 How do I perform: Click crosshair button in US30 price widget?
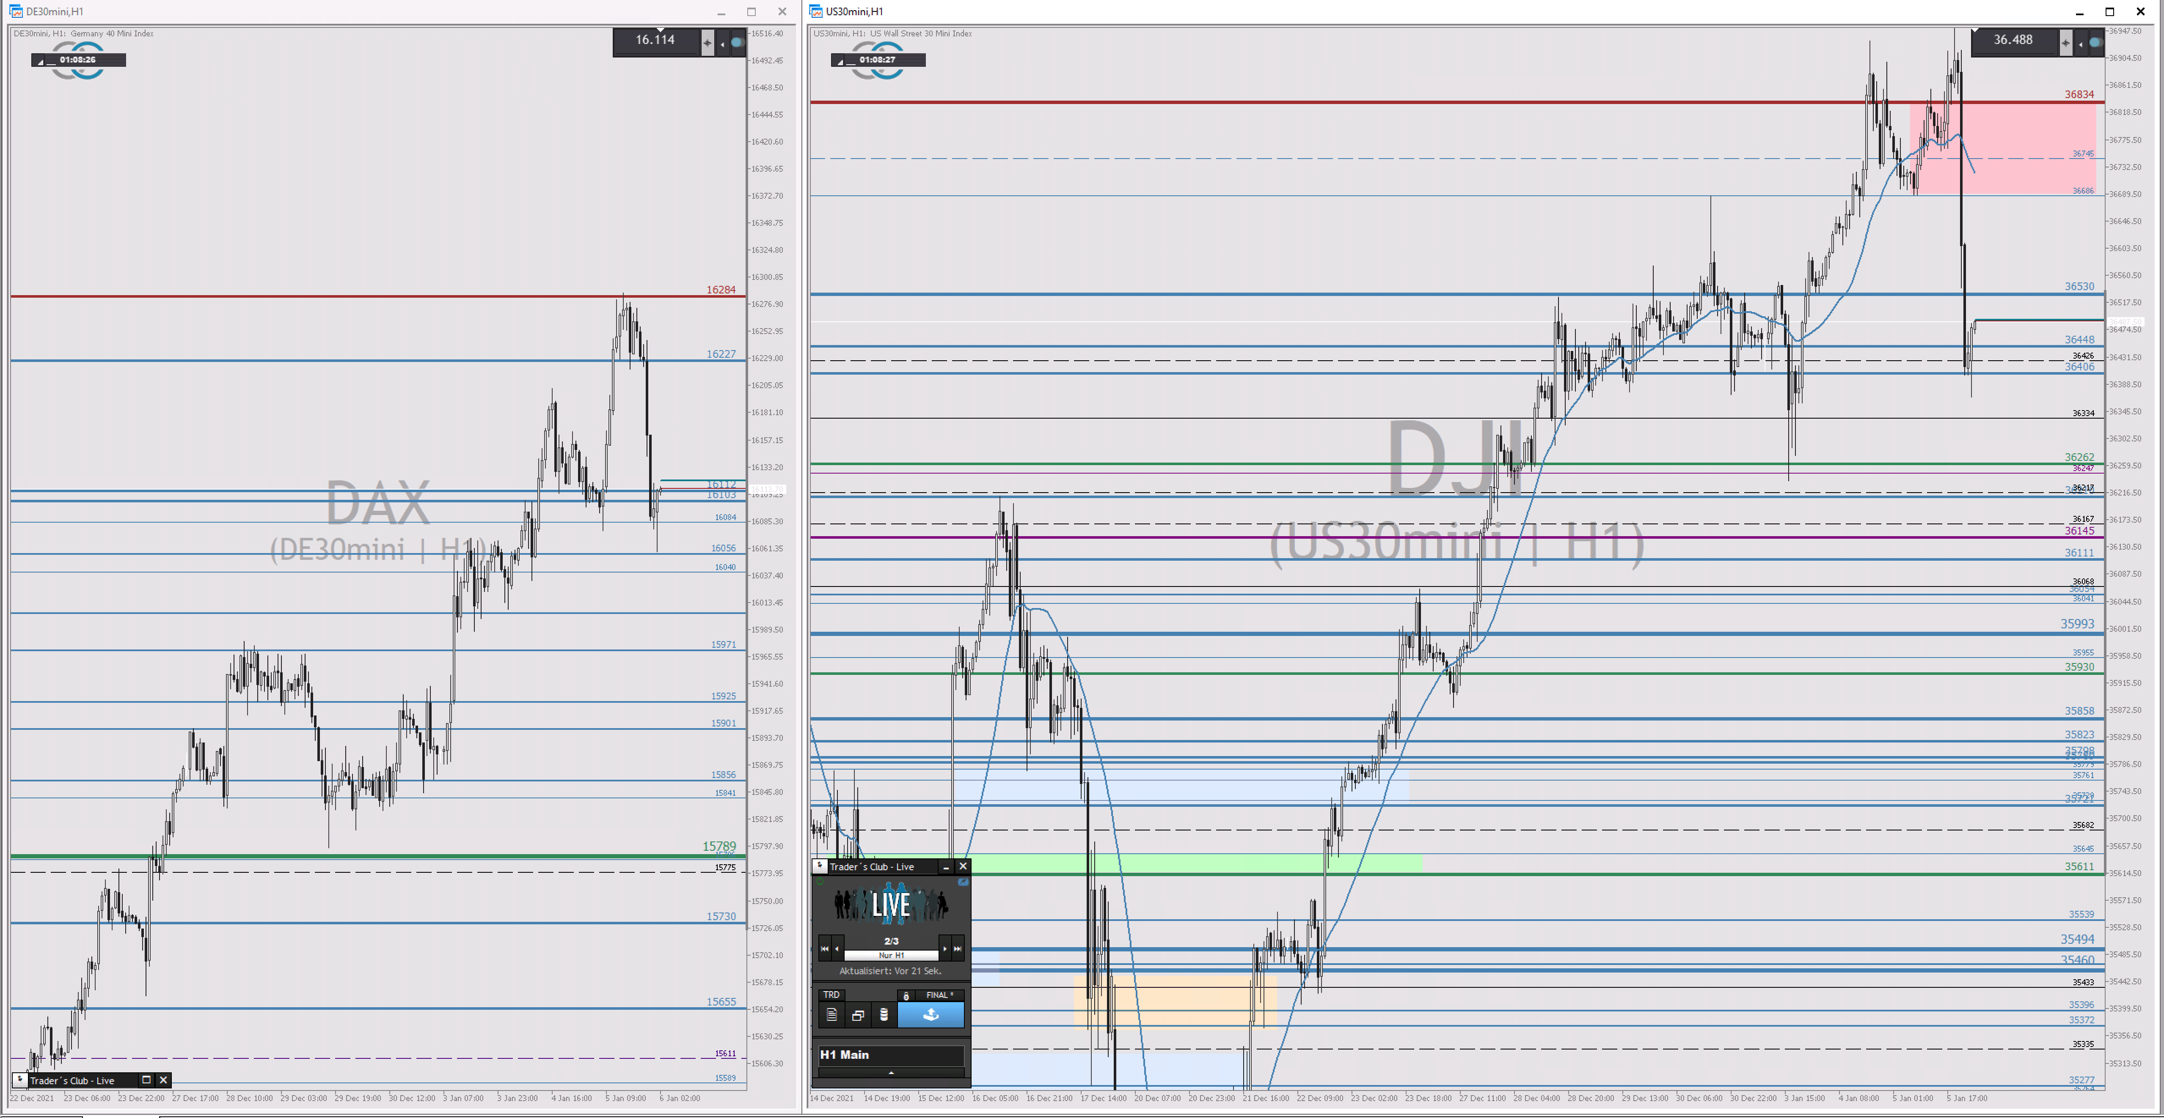[2066, 42]
